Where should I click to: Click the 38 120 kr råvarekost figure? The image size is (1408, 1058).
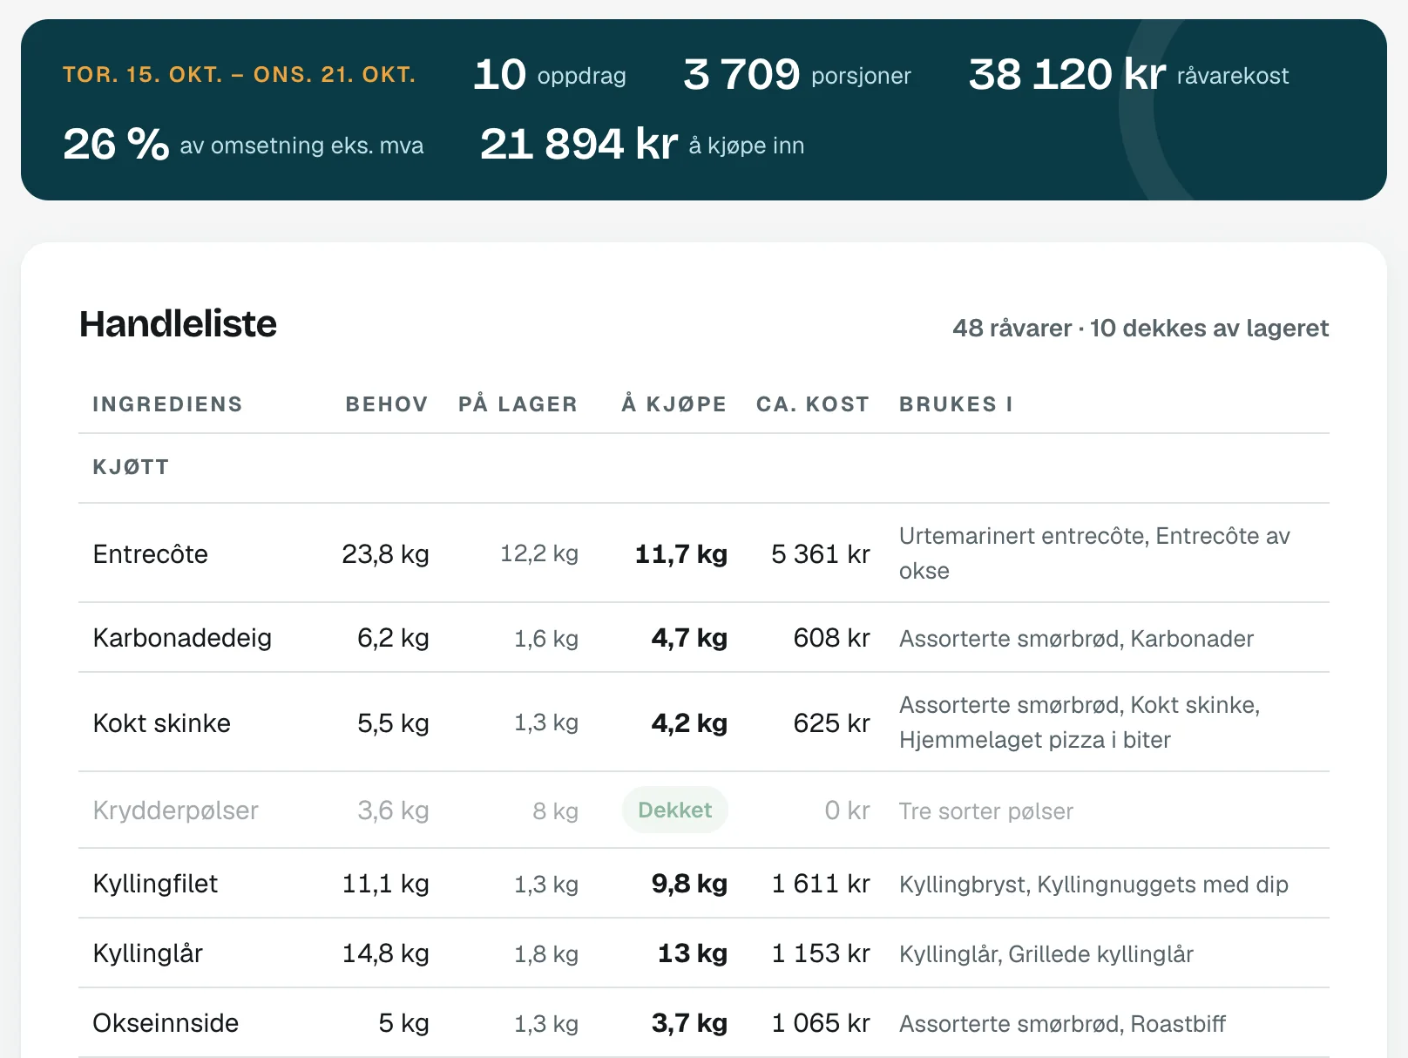pyautogui.click(x=1128, y=75)
